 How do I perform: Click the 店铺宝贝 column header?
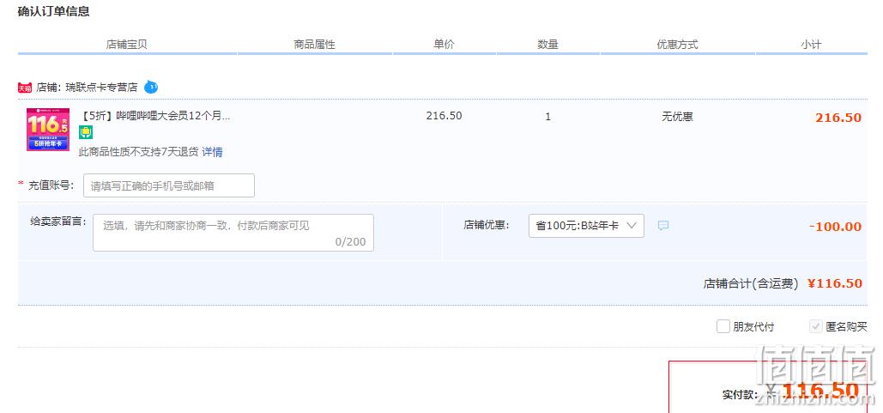pos(127,45)
